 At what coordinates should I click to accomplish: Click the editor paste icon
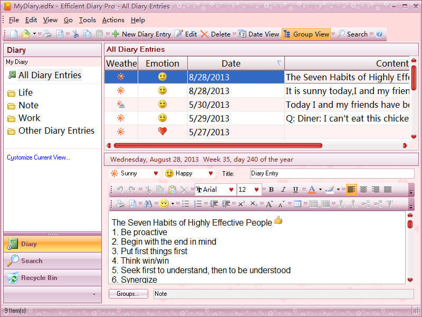click(x=172, y=190)
